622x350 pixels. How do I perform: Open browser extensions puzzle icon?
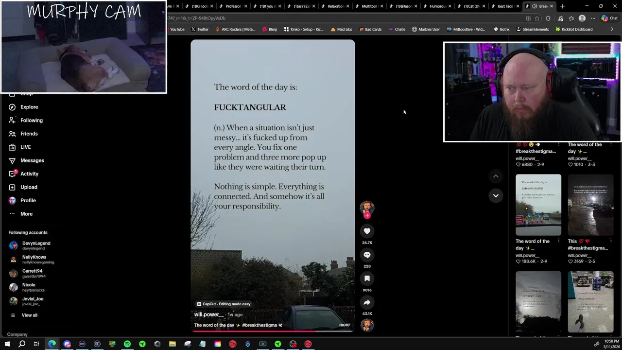click(548, 18)
